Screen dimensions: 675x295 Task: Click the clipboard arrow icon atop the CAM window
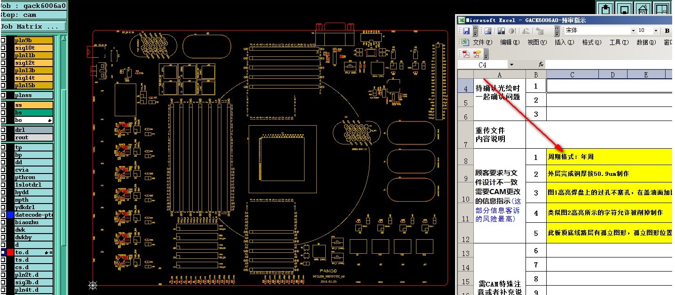606,9
